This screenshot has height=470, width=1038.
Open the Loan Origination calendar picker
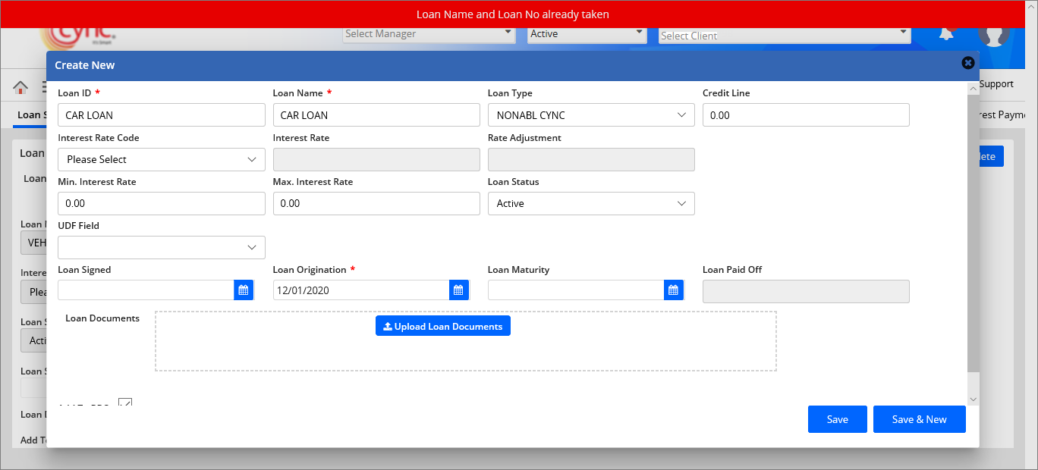[x=458, y=290]
